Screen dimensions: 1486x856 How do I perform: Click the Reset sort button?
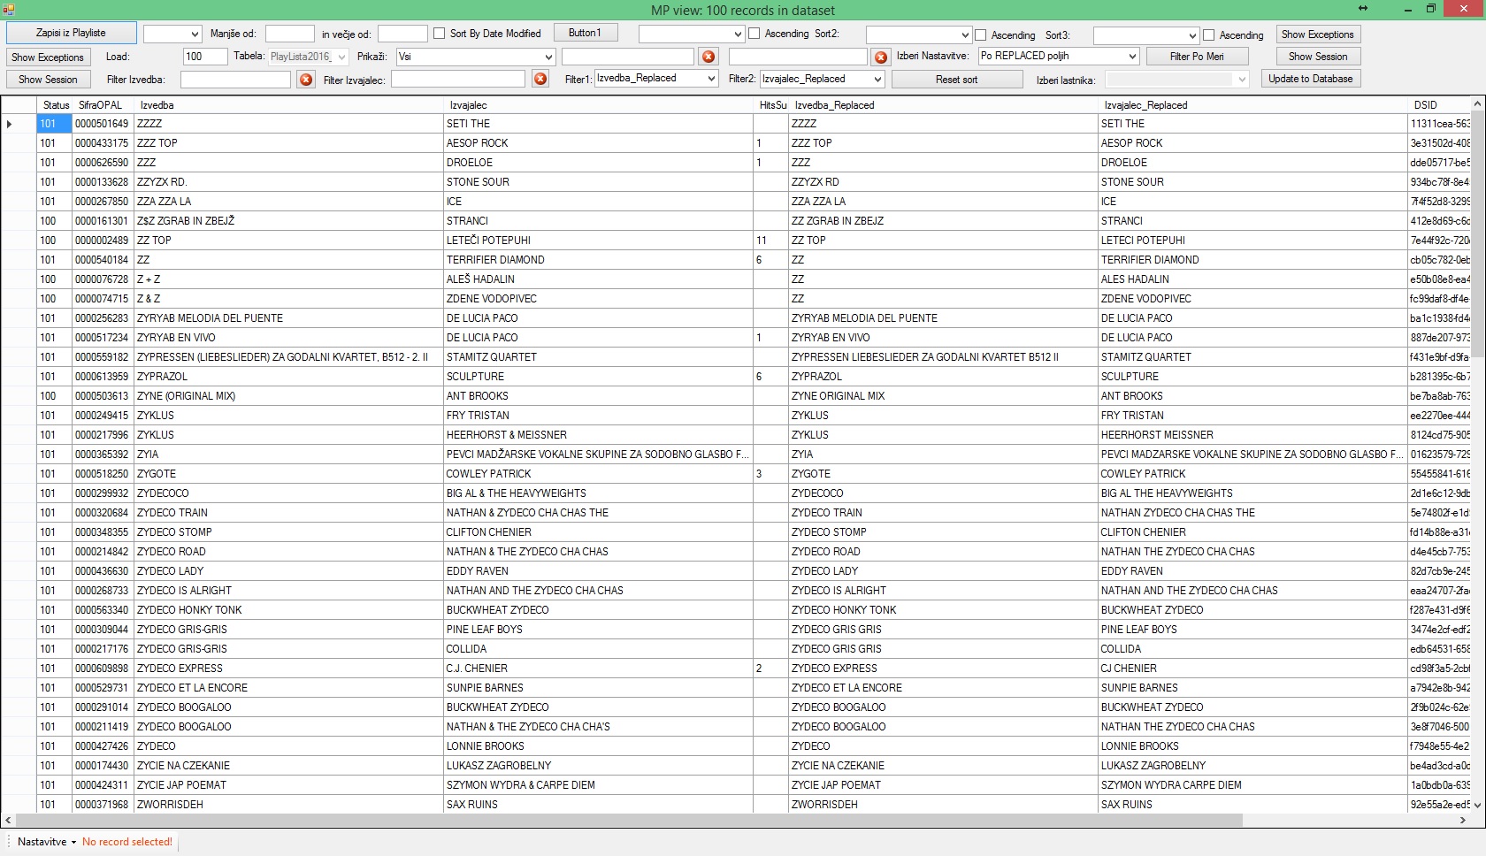pyautogui.click(x=957, y=80)
